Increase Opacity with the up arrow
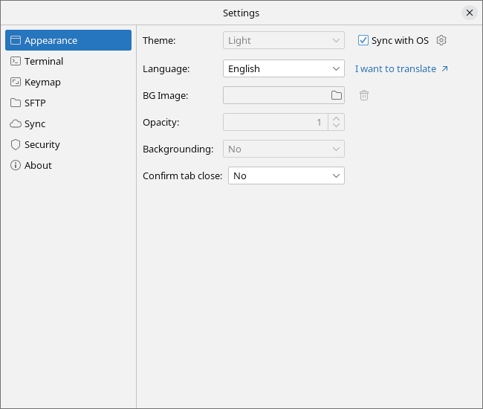 337,118
